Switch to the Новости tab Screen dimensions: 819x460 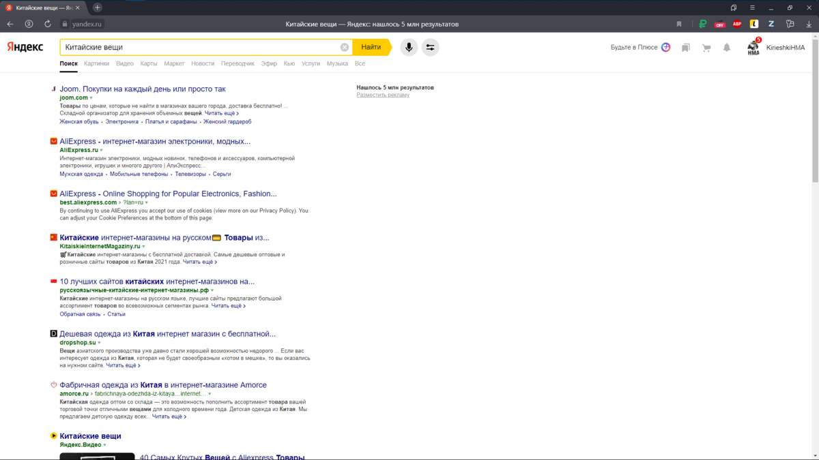(203, 63)
